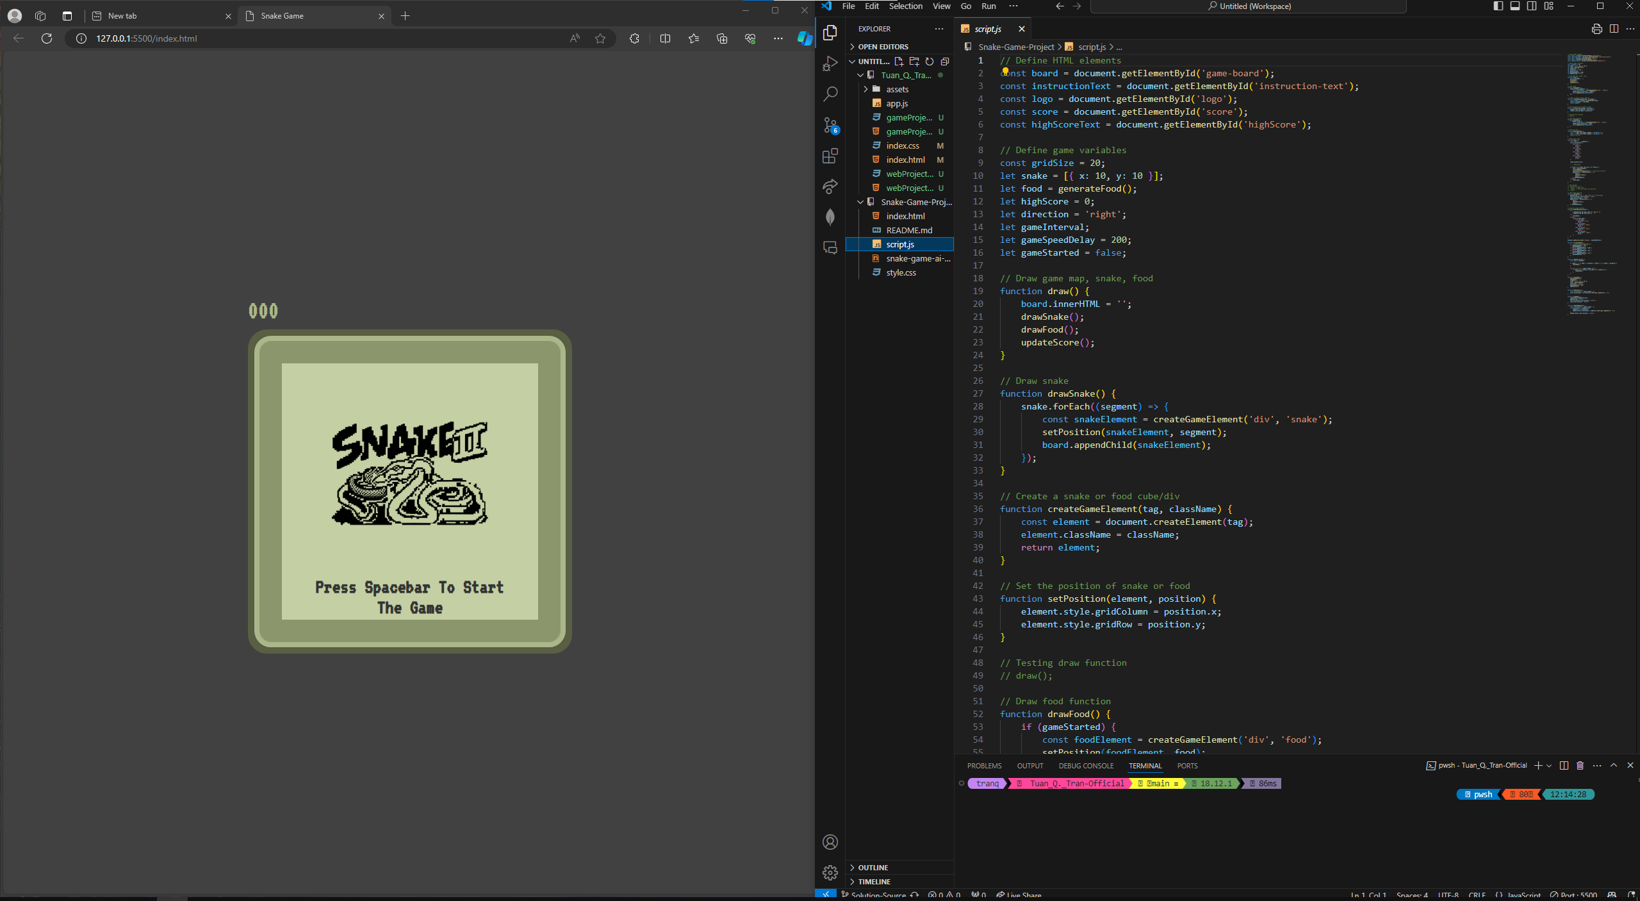Kill terminal with trash icon
The width and height of the screenshot is (1640, 901).
pyautogui.click(x=1580, y=766)
